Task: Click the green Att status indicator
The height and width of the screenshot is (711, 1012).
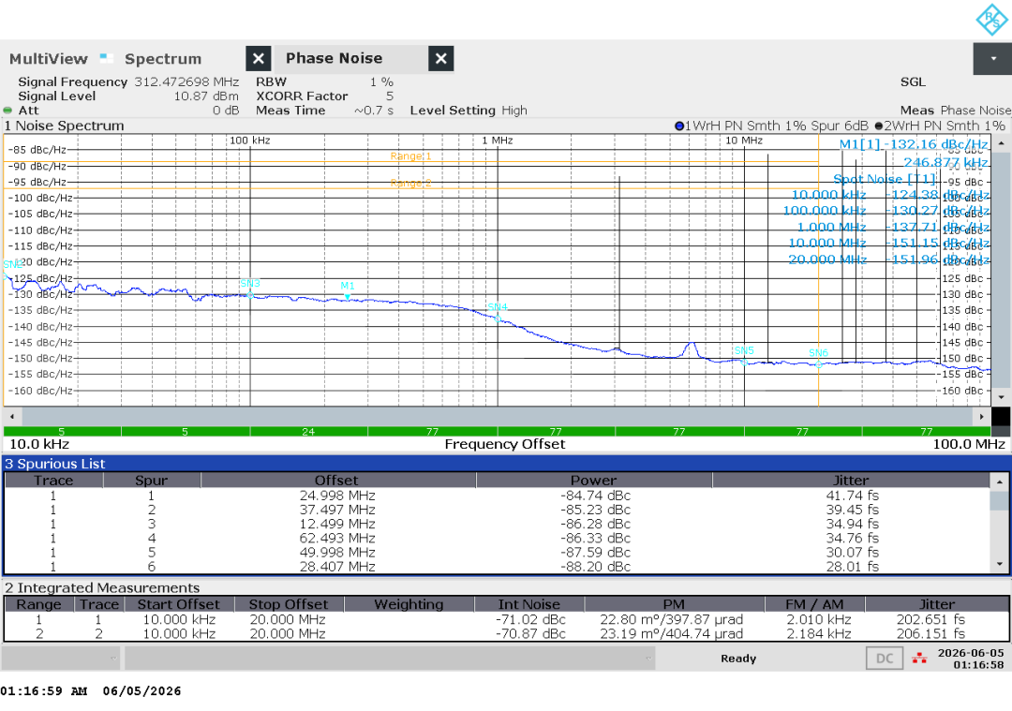Action: click(x=7, y=111)
